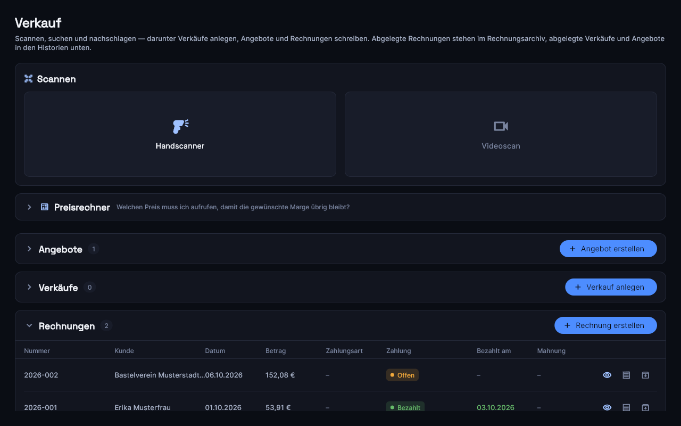Click the paid date 03.10.2026
The height and width of the screenshot is (426, 681).
coord(495,407)
